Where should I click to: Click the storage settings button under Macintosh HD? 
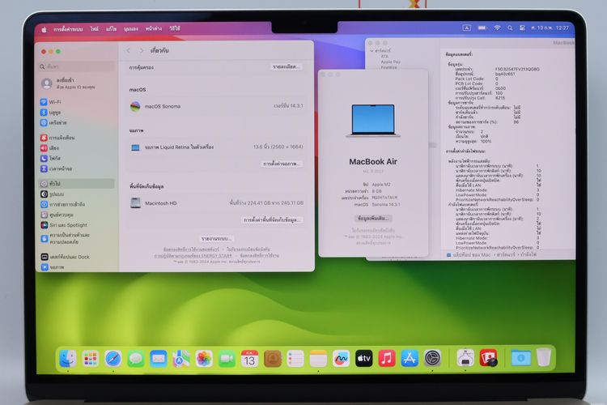(272, 220)
